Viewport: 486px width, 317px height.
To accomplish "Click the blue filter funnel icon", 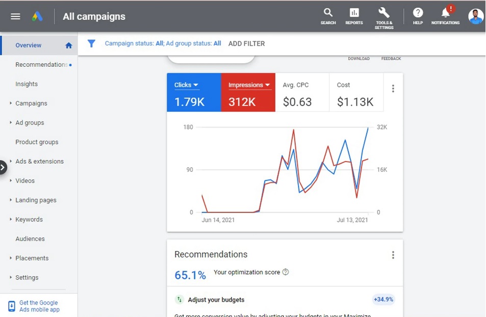I will (x=91, y=43).
